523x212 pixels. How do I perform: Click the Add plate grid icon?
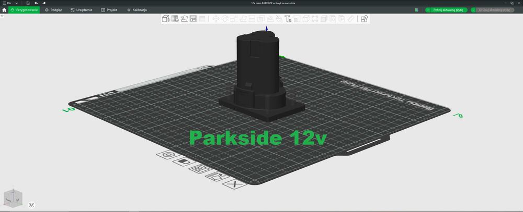(175, 19)
